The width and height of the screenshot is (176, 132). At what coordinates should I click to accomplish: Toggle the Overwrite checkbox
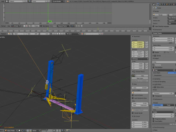point(154,65)
